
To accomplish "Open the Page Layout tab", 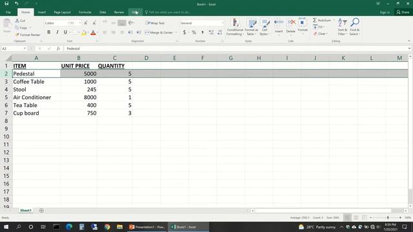I will coord(62,12).
